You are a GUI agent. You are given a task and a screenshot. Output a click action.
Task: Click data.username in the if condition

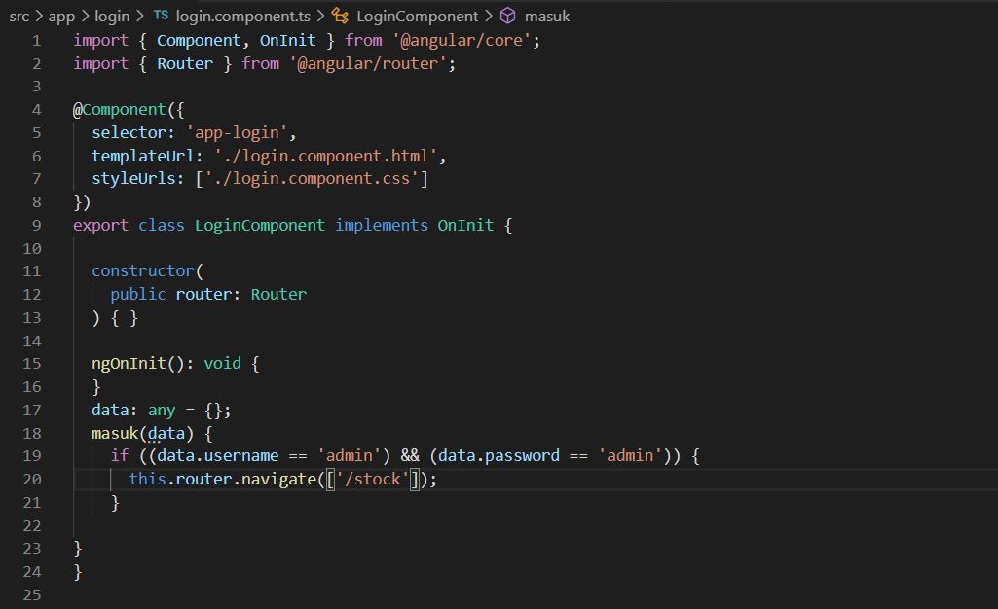218,456
